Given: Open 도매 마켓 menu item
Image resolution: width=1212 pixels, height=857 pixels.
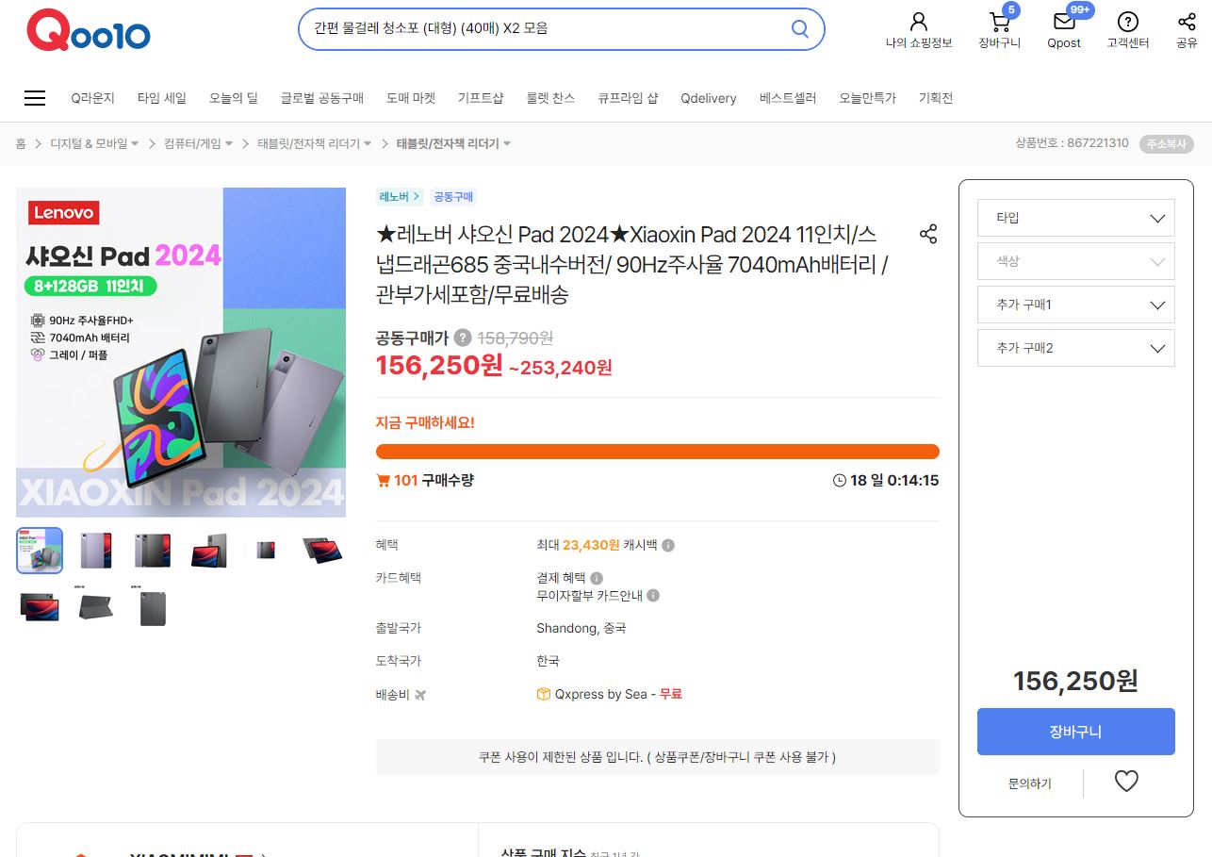Looking at the screenshot, I should 411,98.
